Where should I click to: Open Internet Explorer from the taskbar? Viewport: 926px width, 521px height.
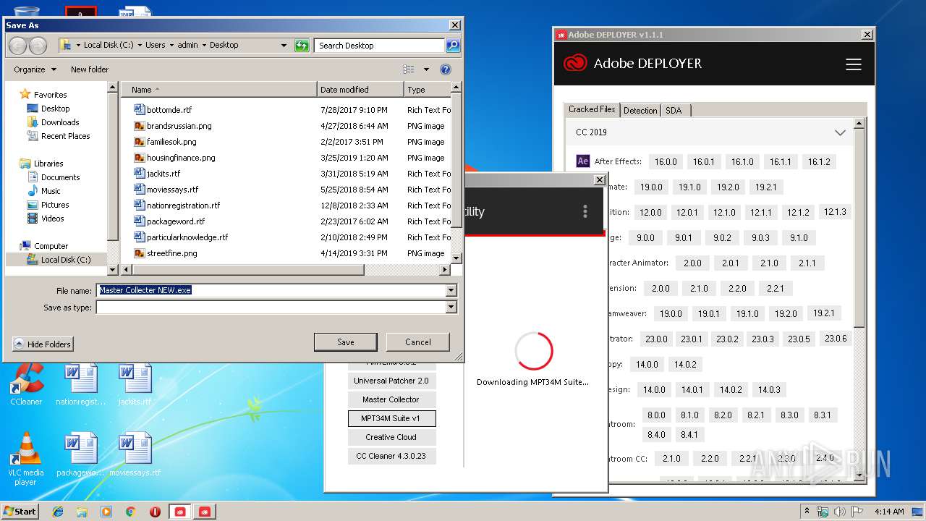point(58,512)
